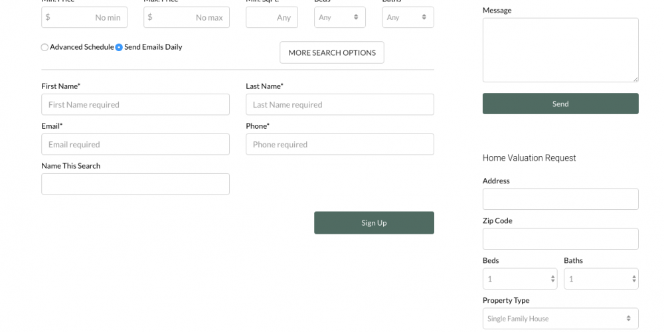Screen dimensions: 664x332
Task: Select the Advanced Schedule radio button
Action: coord(44,48)
